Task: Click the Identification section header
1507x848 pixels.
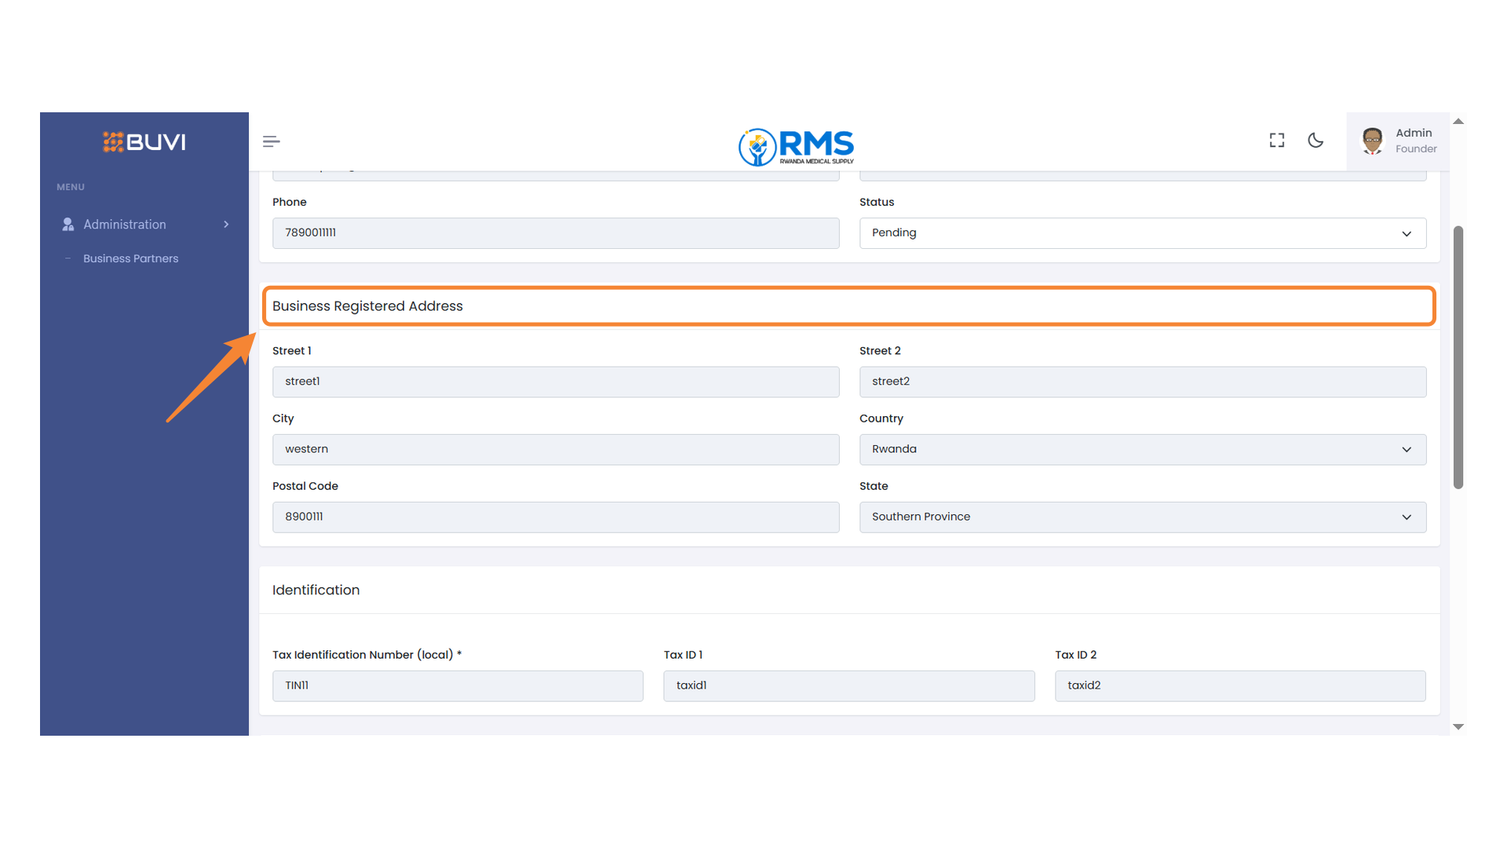Action: coord(316,590)
